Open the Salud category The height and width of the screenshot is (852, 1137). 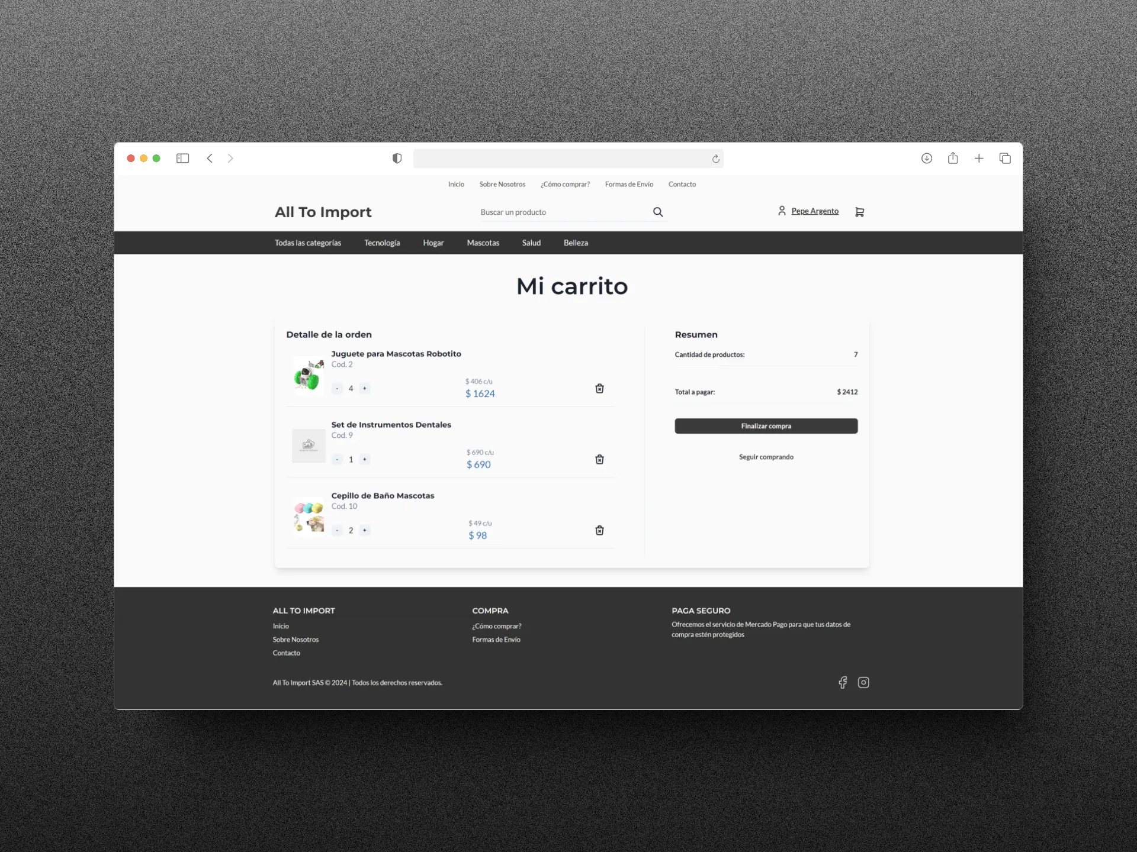click(531, 243)
